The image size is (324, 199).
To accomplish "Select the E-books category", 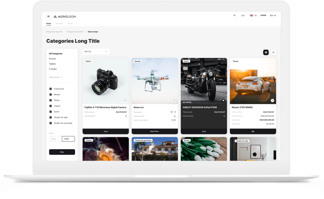I will pyautogui.click(x=53, y=69).
